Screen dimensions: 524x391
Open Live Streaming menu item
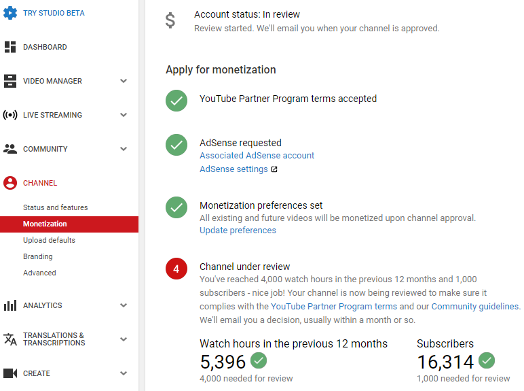52,115
